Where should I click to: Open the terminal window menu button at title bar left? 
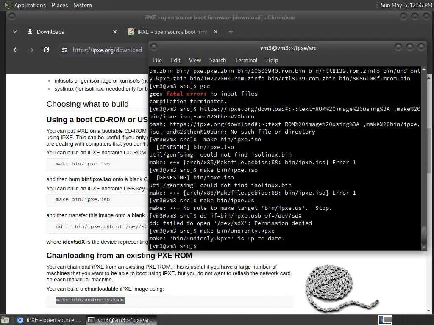(x=153, y=47)
